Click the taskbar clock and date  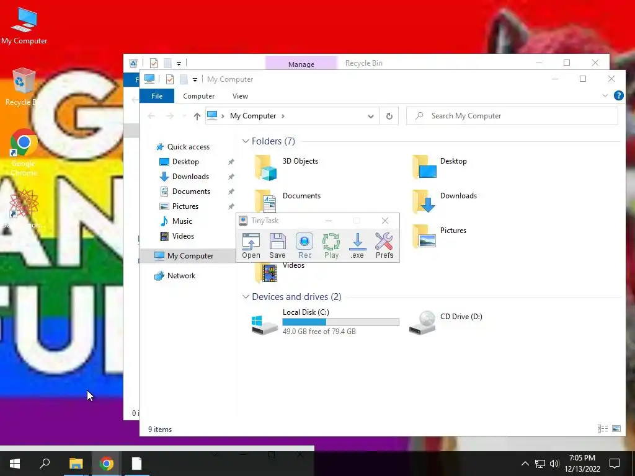582,464
